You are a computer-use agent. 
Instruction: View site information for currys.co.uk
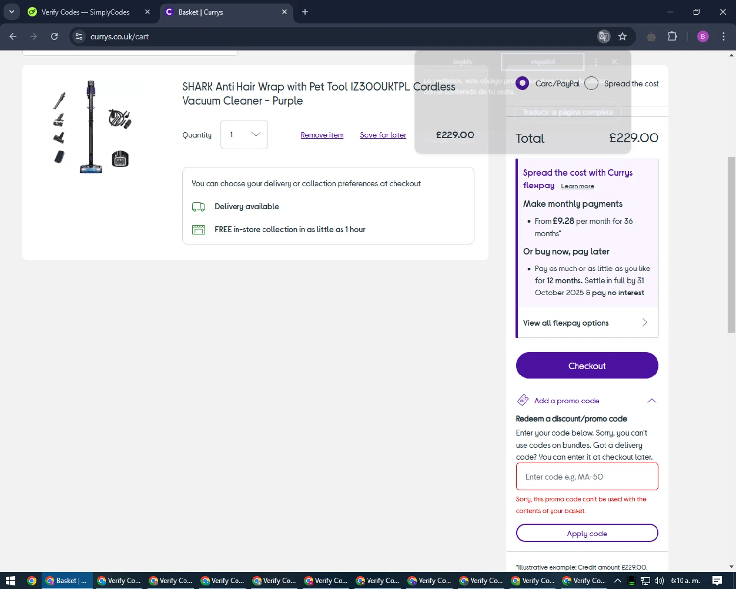79,36
